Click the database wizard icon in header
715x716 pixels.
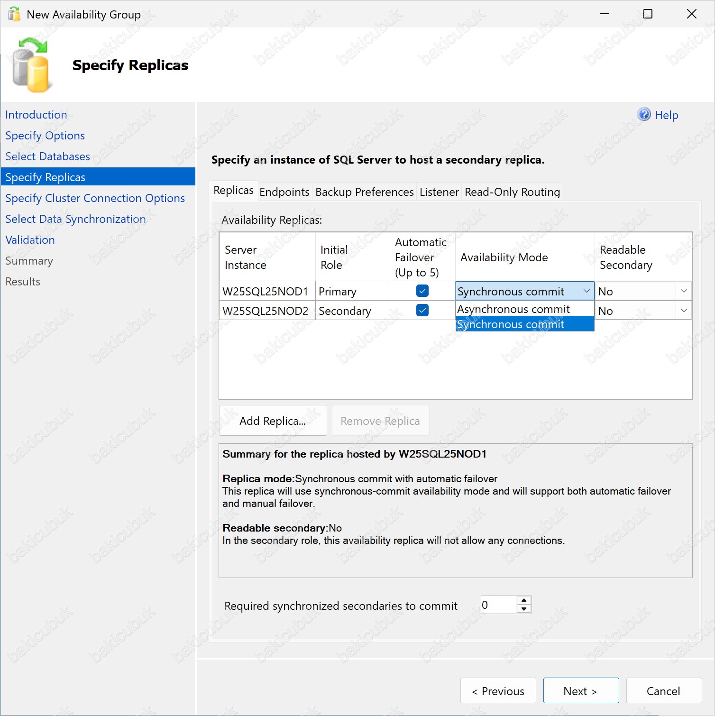tap(31, 64)
